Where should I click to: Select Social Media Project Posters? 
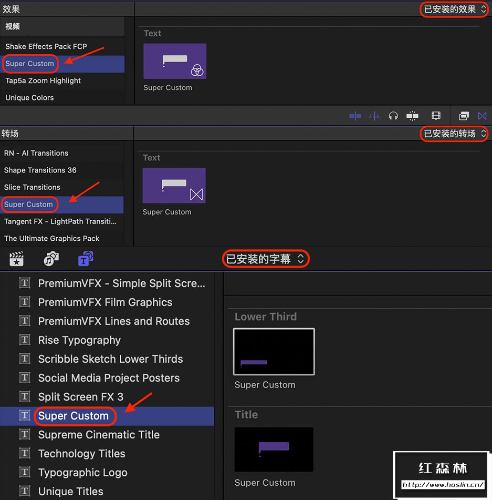[107, 378]
